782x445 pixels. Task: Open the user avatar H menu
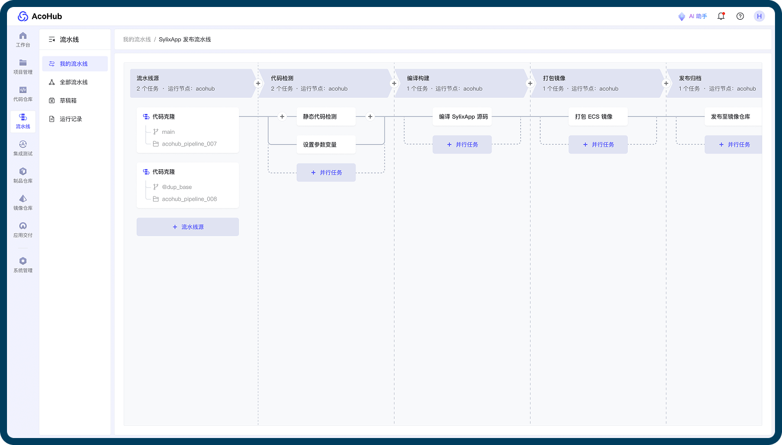(759, 16)
